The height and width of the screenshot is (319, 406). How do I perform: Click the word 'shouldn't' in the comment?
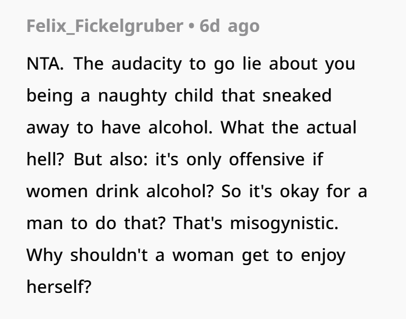[109, 255]
